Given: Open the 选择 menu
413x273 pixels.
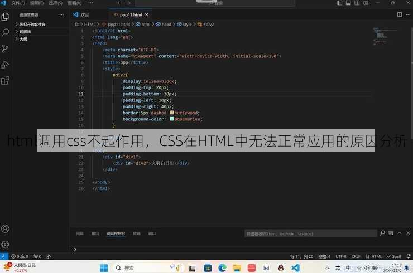Looking at the screenshot, I should pos(56,3).
